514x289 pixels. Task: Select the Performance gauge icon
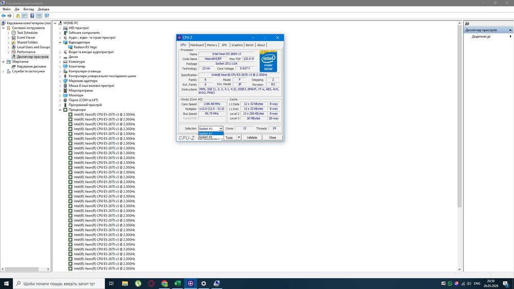tap(13, 52)
